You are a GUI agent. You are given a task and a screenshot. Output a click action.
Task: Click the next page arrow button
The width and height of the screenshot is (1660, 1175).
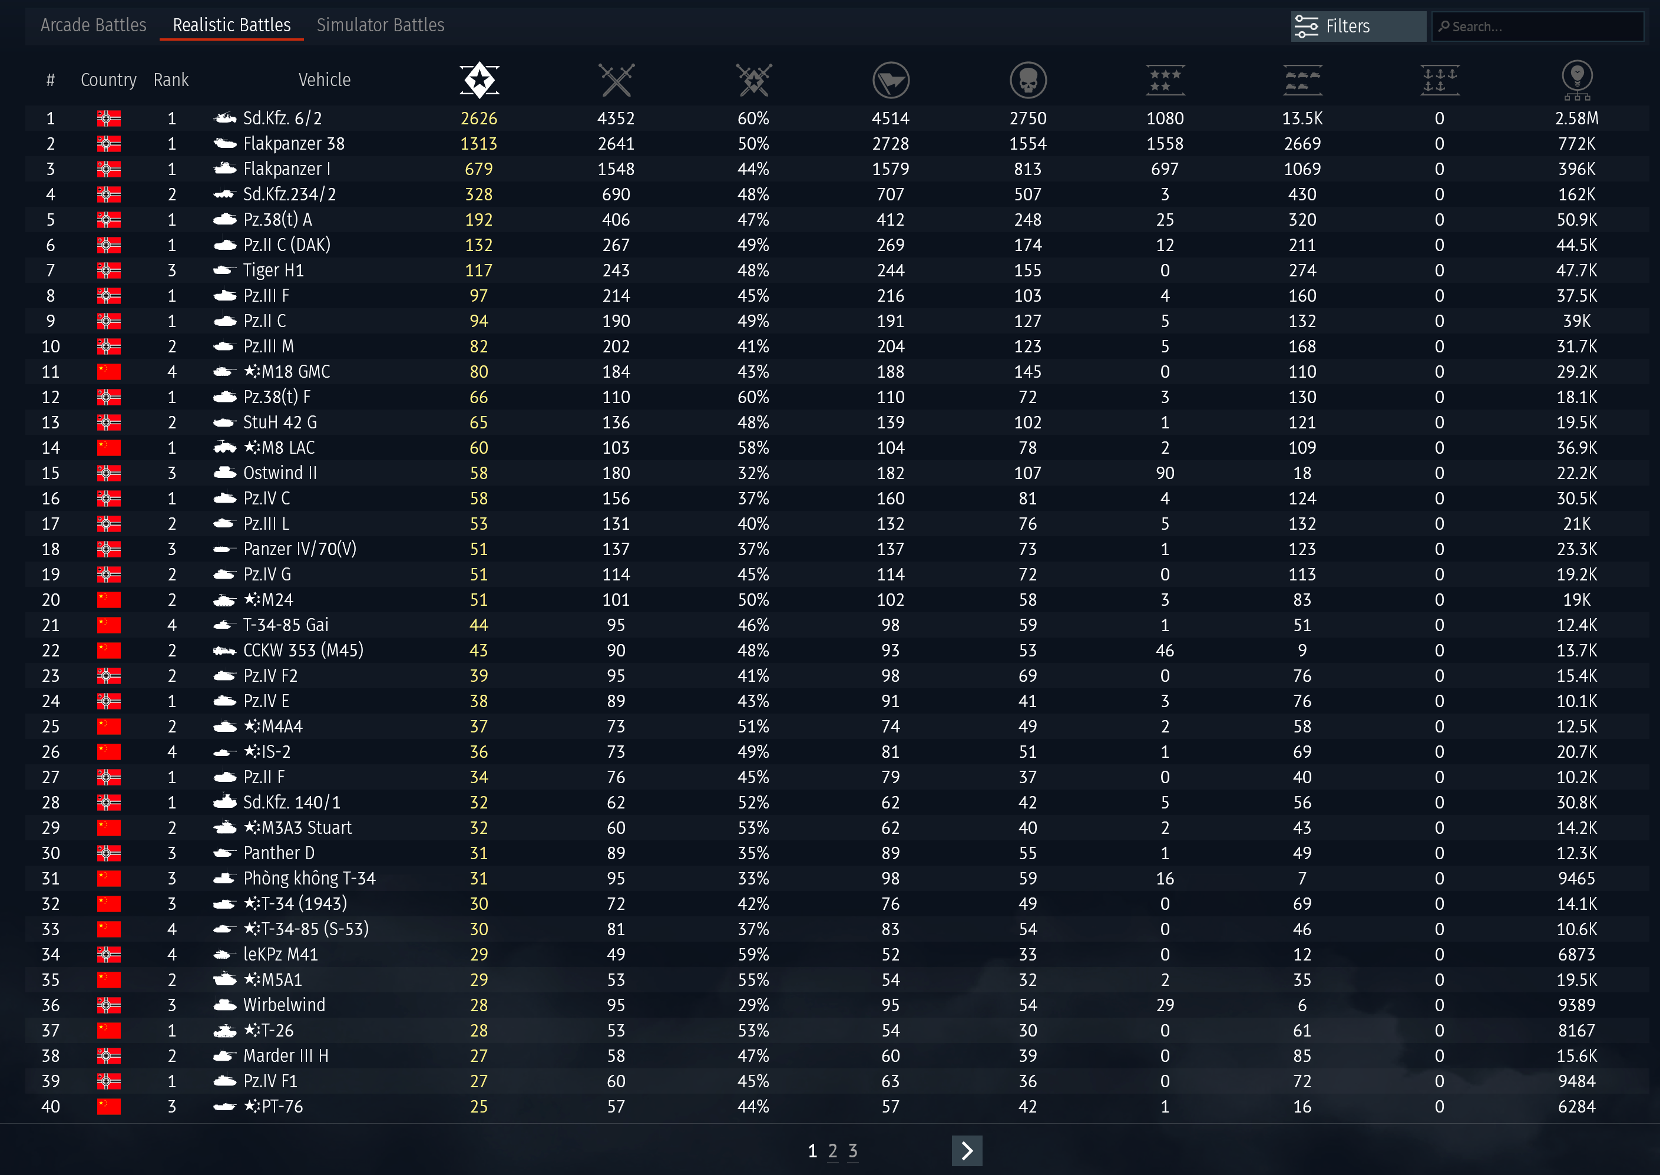pos(967,1151)
